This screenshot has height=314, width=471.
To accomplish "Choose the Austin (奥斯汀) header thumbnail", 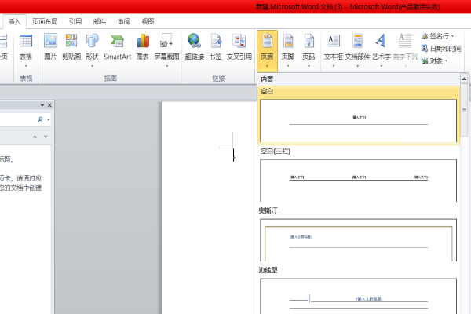I will pyautogui.click(x=359, y=240).
